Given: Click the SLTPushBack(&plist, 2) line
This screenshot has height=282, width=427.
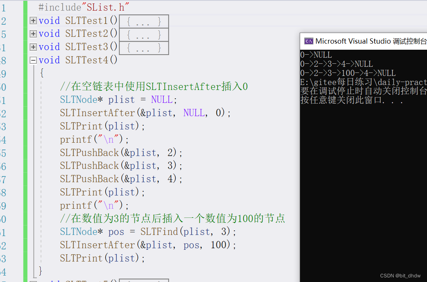Looking at the screenshot, I should [x=121, y=153].
